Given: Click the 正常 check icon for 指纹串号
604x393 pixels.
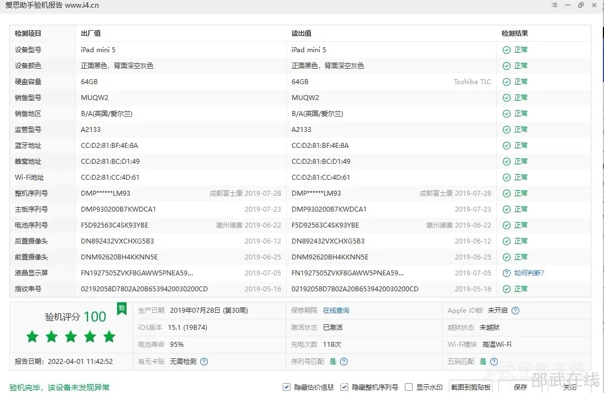Looking at the screenshot, I should 507,289.
